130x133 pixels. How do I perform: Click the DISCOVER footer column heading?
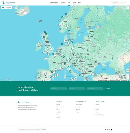[59, 102]
